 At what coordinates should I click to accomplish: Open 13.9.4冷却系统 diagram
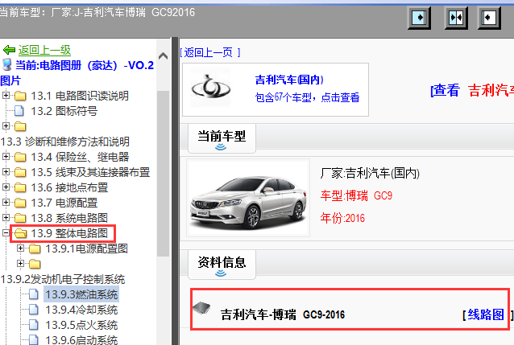81,310
